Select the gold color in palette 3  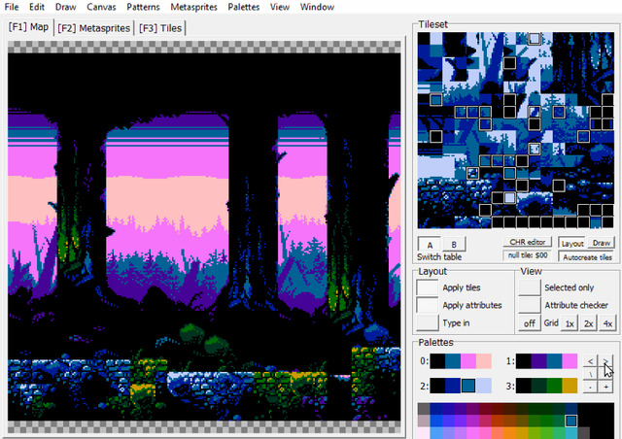click(570, 386)
